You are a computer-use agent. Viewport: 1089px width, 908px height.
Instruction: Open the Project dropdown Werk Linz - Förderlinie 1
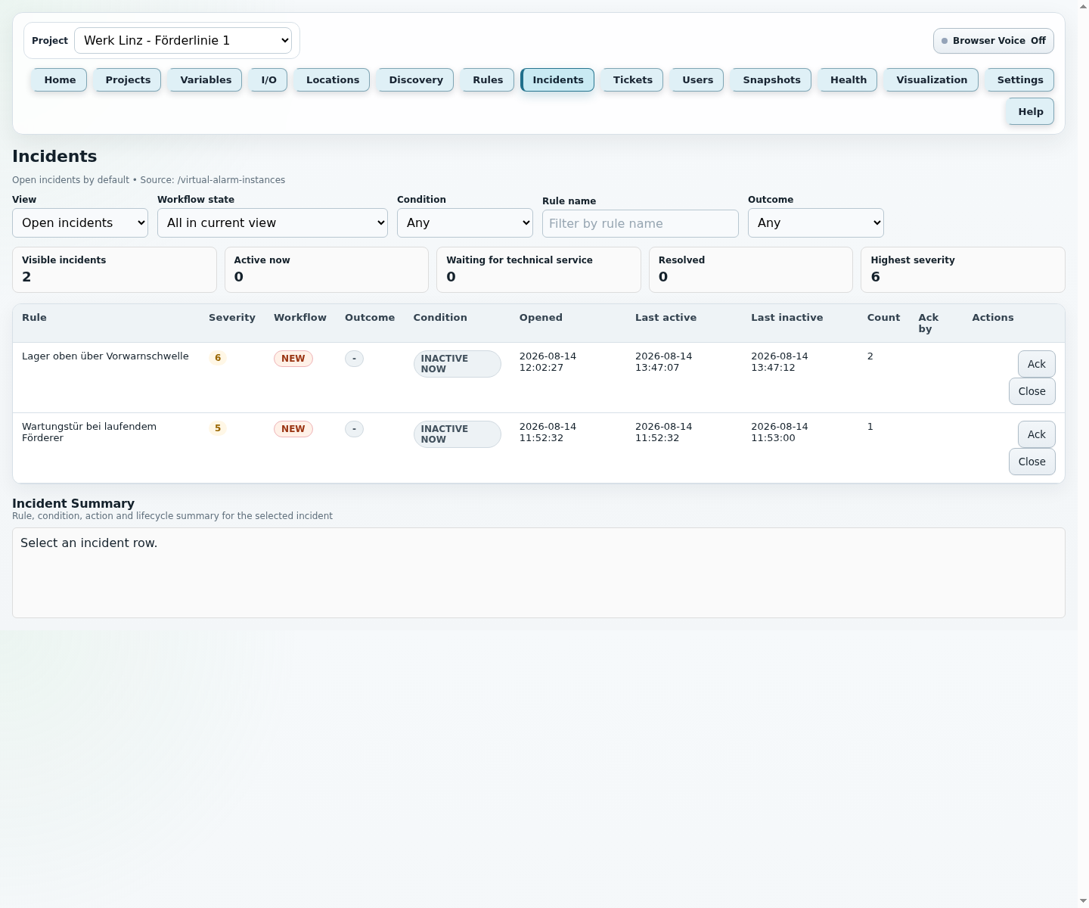(183, 40)
